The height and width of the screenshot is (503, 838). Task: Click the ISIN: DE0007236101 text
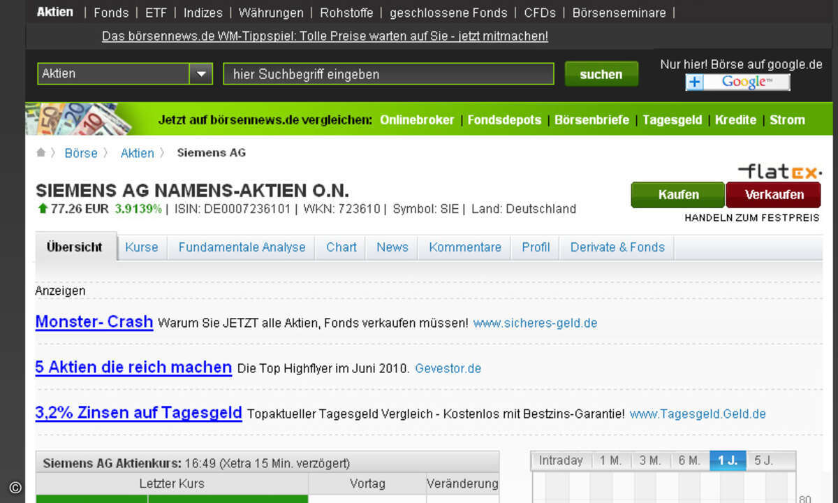232,209
